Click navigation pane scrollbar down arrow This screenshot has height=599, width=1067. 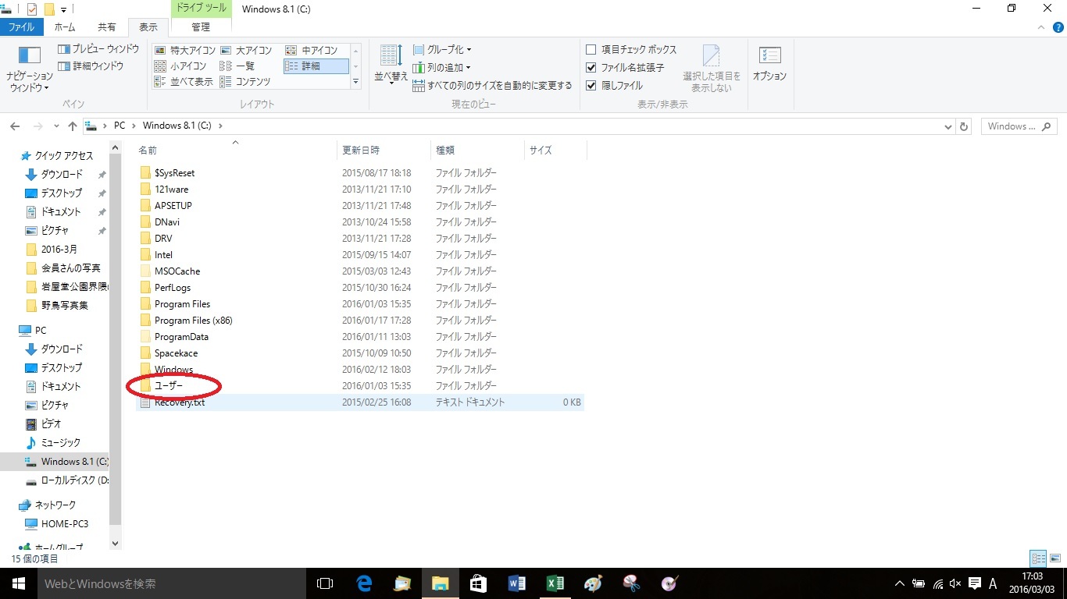pos(116,544)
